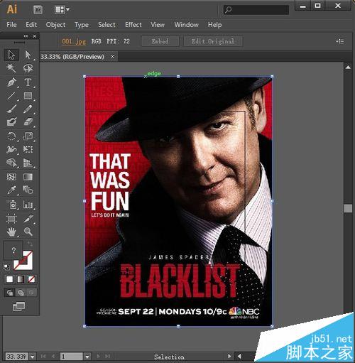This screenshot has width=355, height=363.
Task: Close the 33.33% document tab
Action: pos(112,56)
